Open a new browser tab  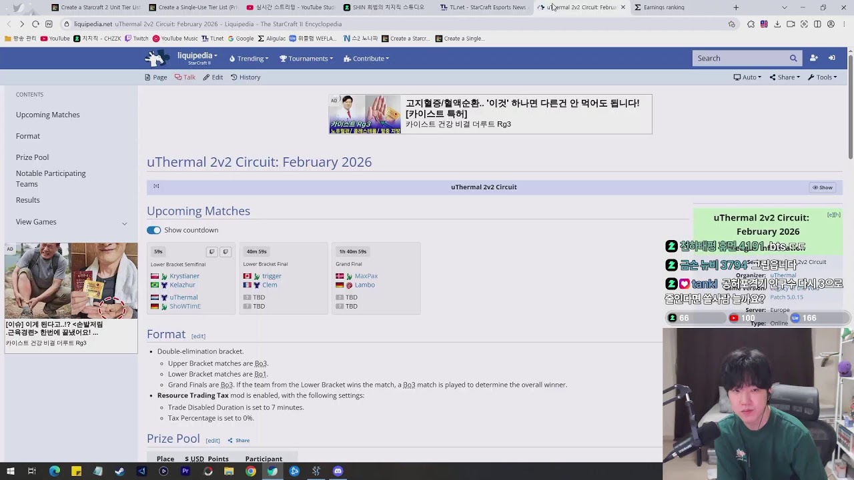[x=736, y=7]
